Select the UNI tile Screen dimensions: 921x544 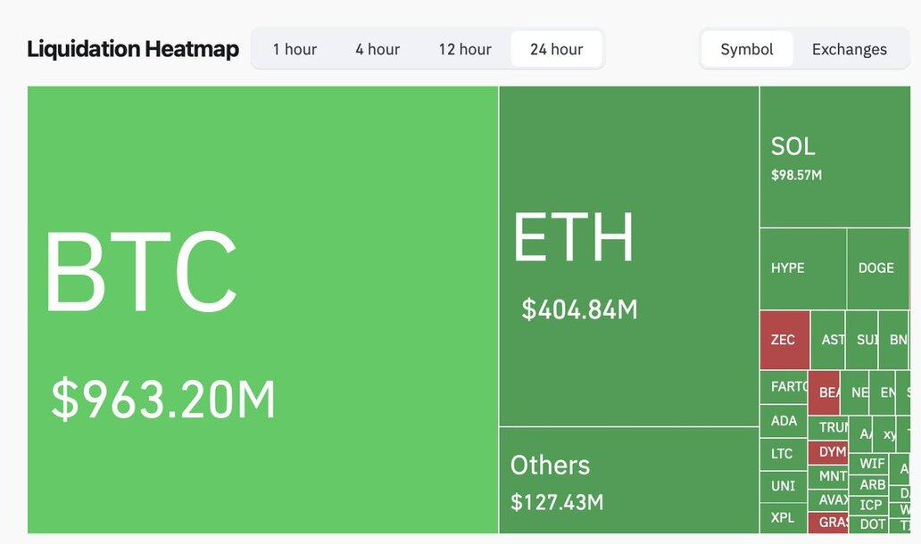point(783,486)
